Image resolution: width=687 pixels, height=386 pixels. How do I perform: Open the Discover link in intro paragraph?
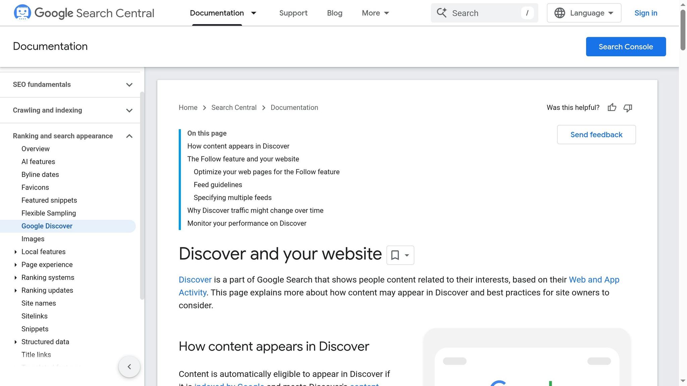195,280
